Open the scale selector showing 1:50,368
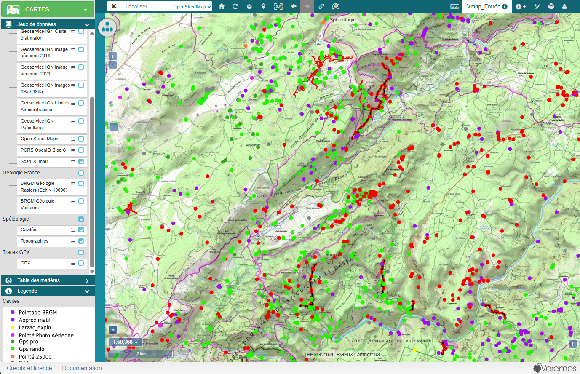This screenshot has height=374, width=580. [125, 342]
